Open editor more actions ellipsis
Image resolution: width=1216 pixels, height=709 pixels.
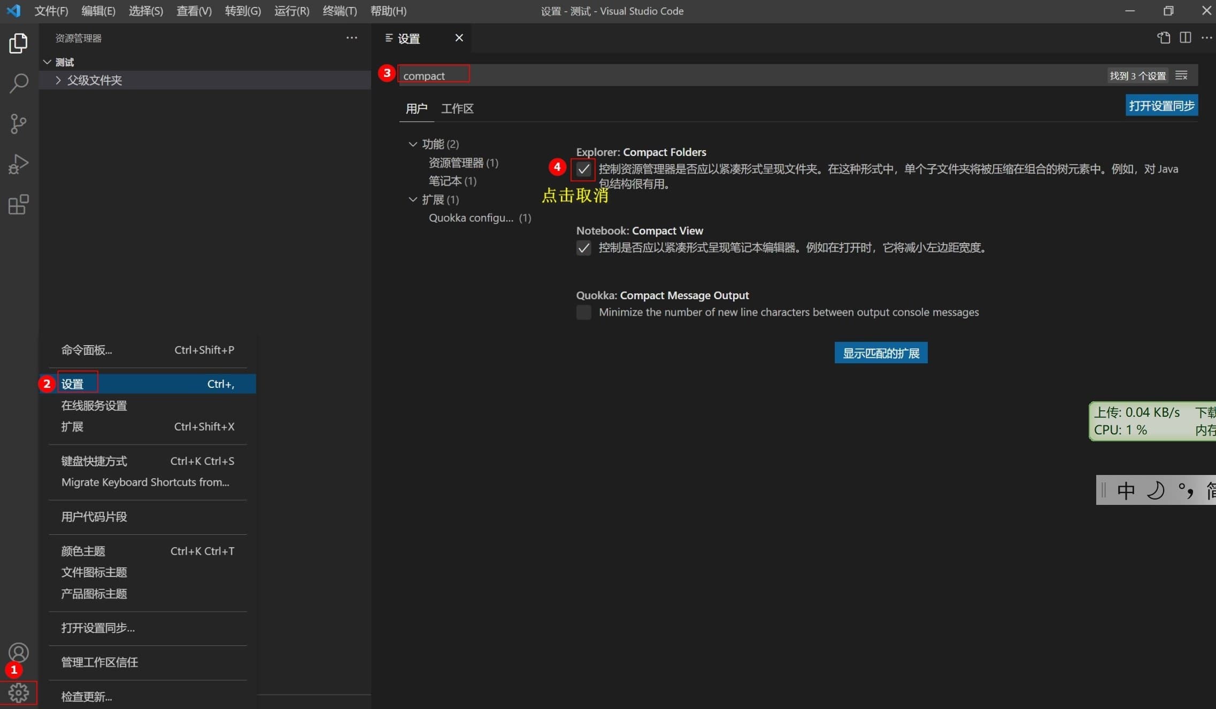1206,38
